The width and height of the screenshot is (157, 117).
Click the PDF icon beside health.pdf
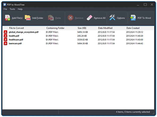(x=6, y=36)
